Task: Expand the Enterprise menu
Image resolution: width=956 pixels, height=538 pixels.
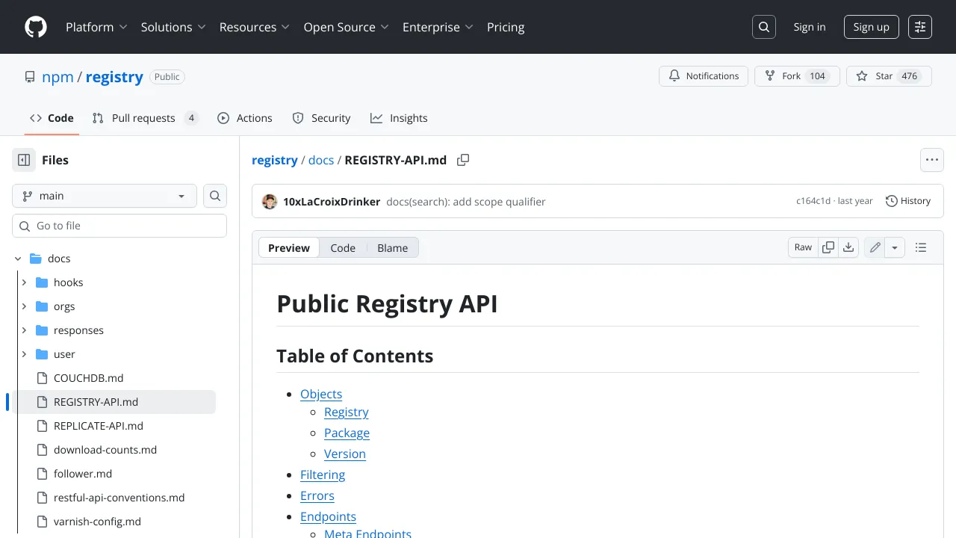Action: click(x=438, y=27)
